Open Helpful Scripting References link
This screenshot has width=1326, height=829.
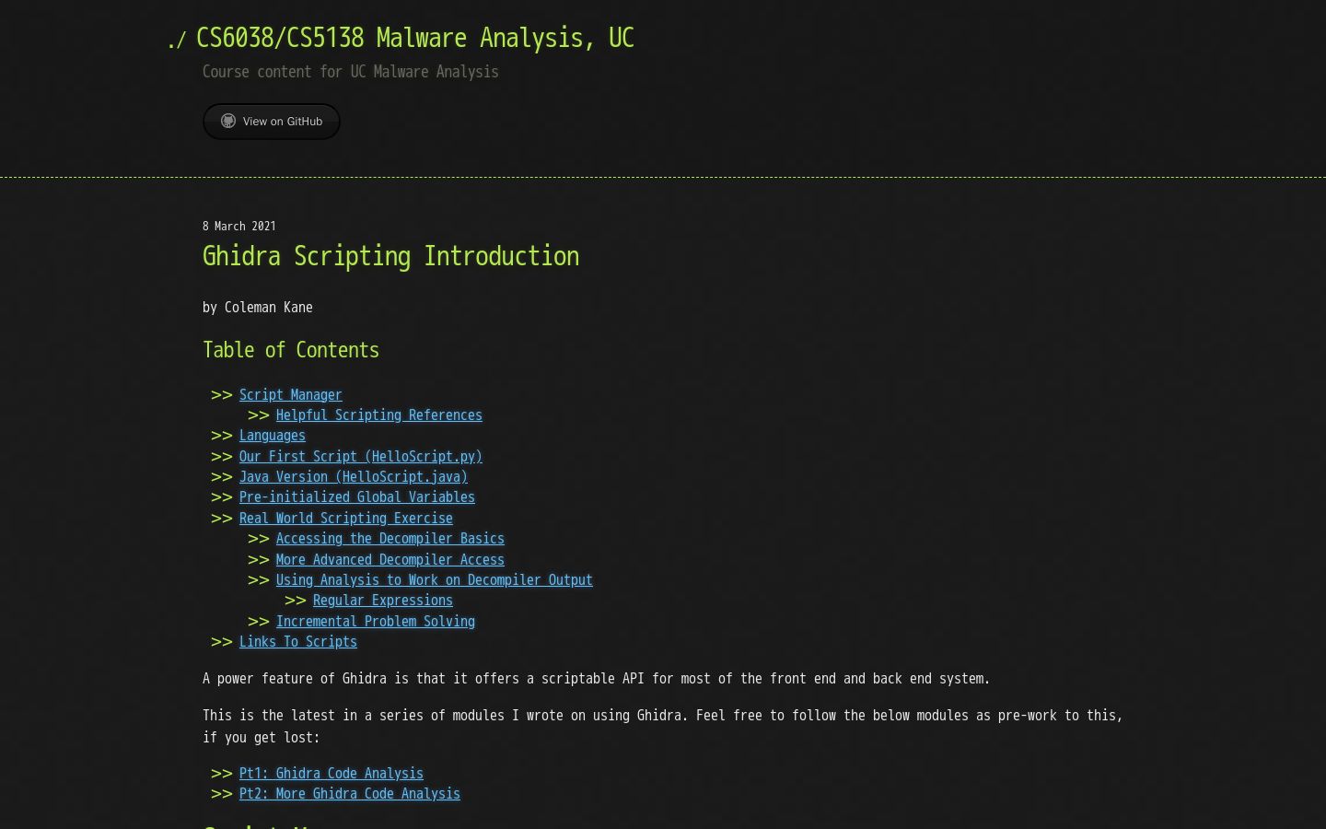[x=379, y=415]
